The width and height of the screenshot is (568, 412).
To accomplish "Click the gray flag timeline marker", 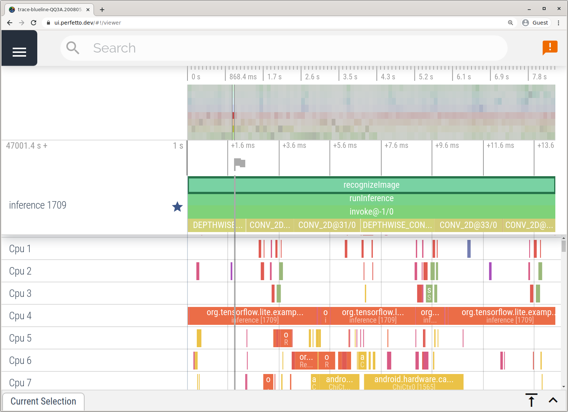I will pyautogui.click(x=239, y=163).
